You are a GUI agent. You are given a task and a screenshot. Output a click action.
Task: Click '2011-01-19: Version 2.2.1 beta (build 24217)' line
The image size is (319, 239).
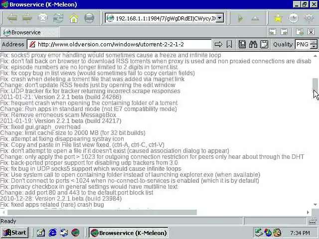(61, 121)
